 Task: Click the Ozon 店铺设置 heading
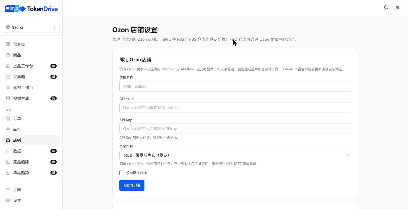(135, 30)
